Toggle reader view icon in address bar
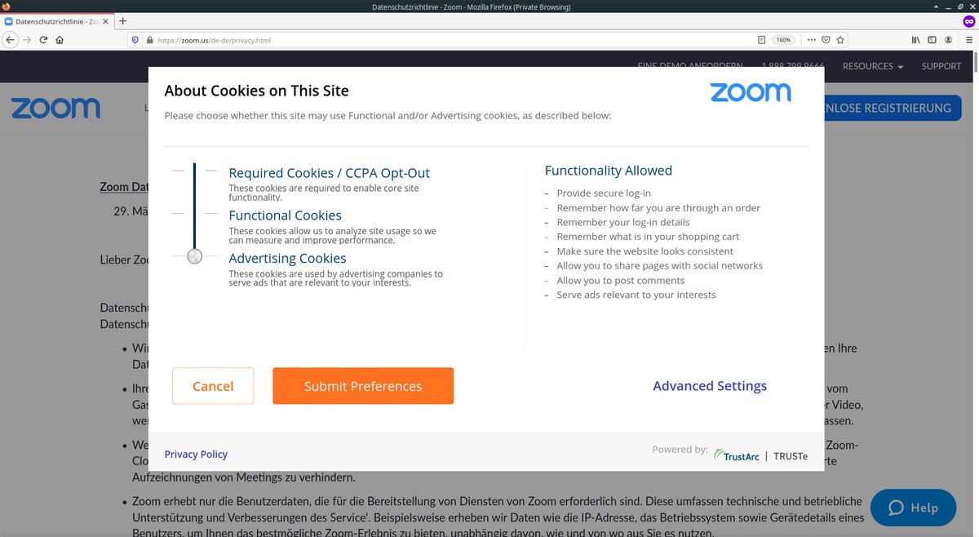 [x=761, y=39]
